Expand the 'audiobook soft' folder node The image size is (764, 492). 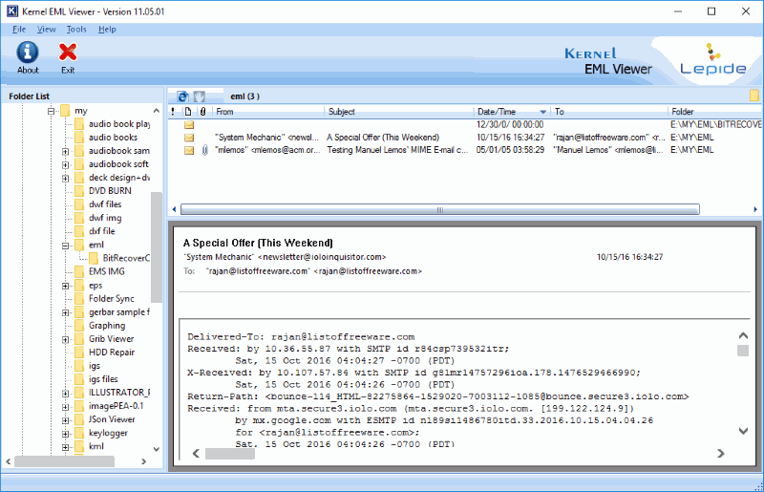point(65,165)
